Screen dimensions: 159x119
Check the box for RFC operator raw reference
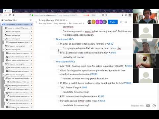click(57, 44)
